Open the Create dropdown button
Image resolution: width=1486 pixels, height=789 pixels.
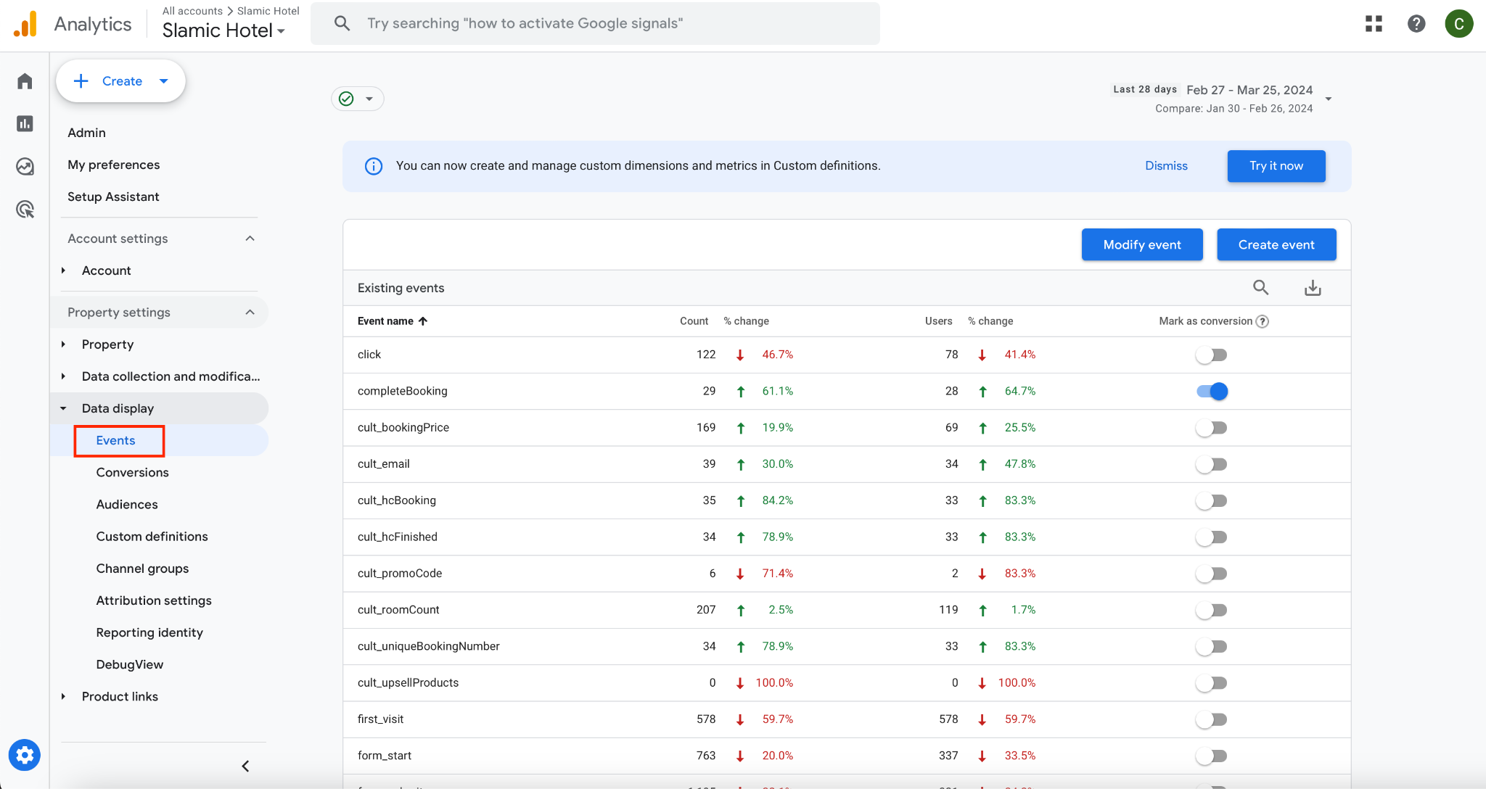(120, 81)
